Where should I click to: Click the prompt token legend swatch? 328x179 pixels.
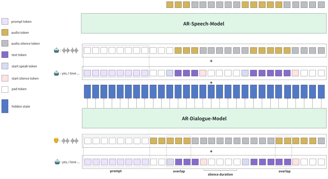tap(5, 21)
